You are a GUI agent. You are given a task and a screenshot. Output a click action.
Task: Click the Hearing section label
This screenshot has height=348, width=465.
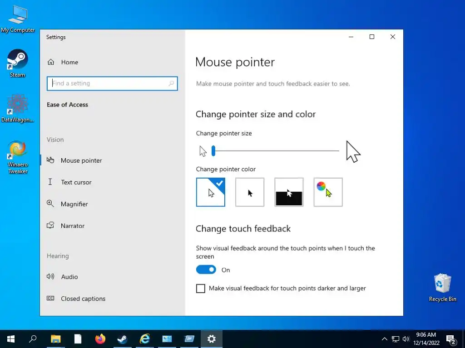[58, 256]
